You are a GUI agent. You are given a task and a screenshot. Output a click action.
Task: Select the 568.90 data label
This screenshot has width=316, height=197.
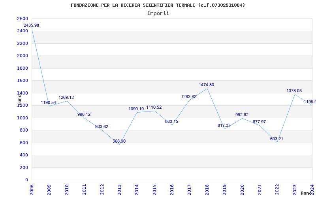119,141
